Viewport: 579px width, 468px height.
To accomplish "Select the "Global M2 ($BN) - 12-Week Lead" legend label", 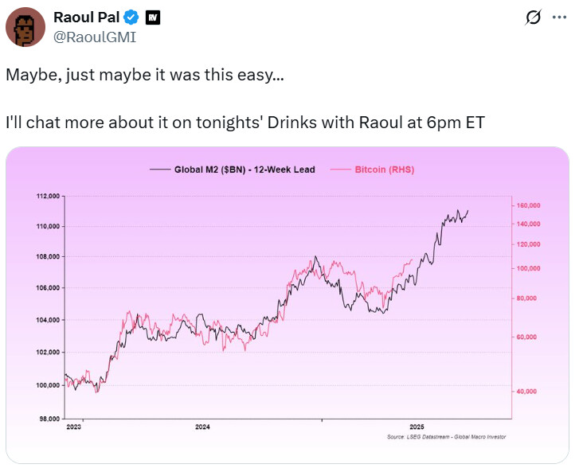I will pos(245,170).
